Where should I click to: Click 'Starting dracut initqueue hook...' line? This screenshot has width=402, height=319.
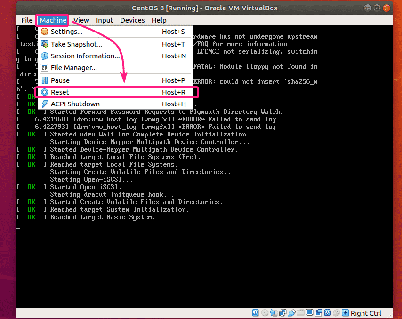pyautogui.click(x=112, y=194)
